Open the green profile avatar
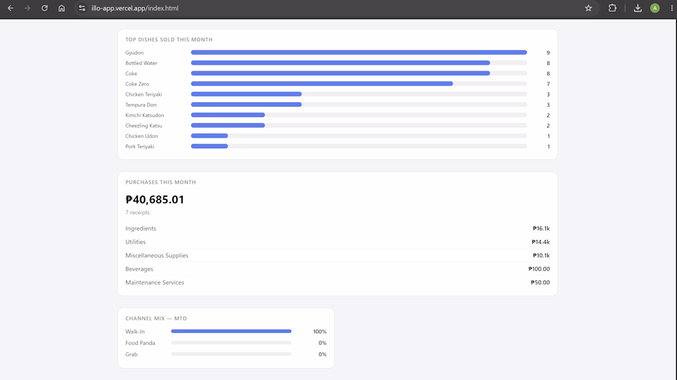The image size is (677, 380). pos(655,8)
